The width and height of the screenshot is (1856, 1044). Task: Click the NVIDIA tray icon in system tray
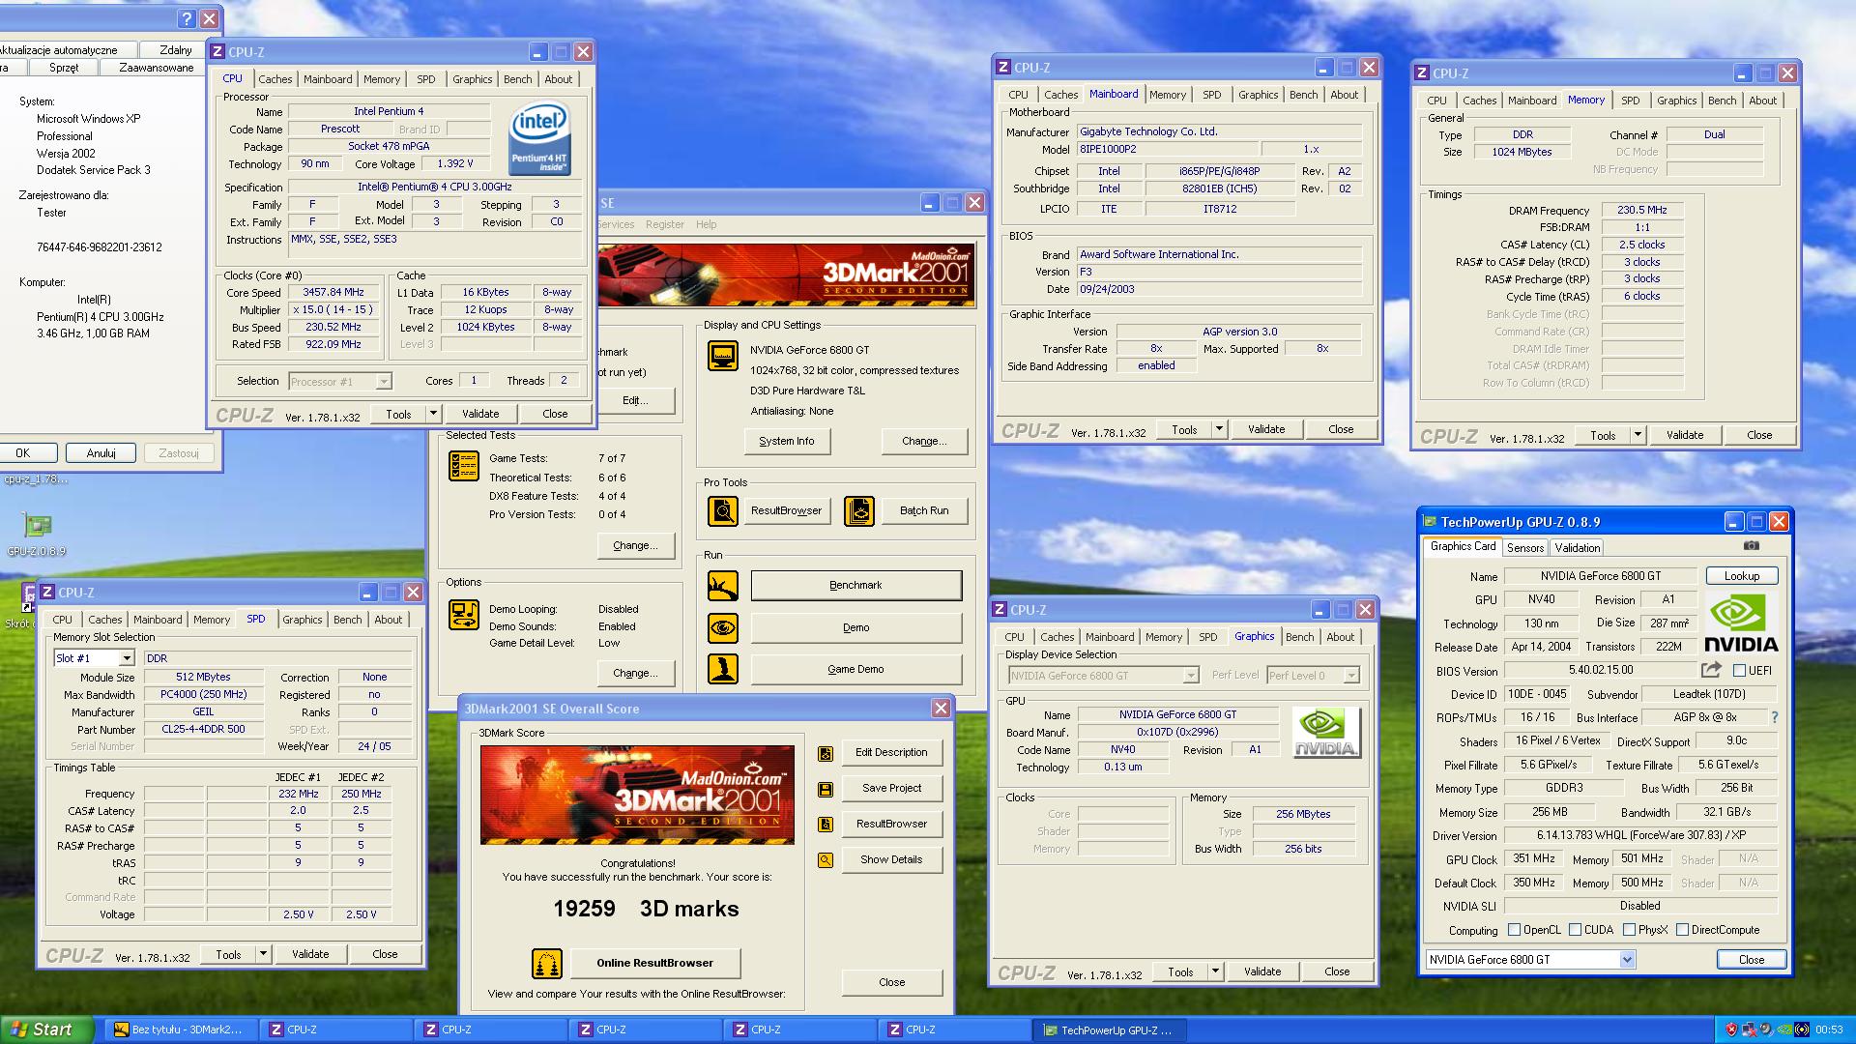click(x=1784, y=1030)
